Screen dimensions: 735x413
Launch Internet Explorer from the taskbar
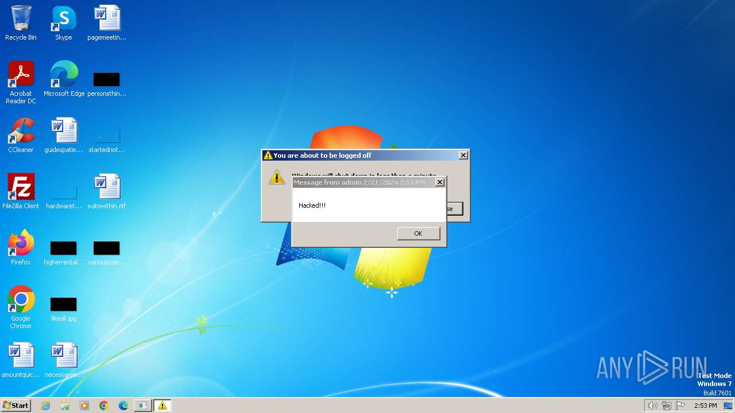(45, 406)
